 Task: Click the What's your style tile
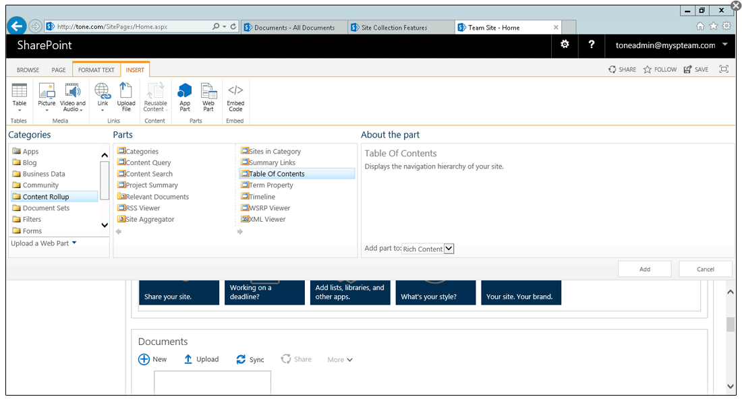pyautogui.click(x=435, y=292)
